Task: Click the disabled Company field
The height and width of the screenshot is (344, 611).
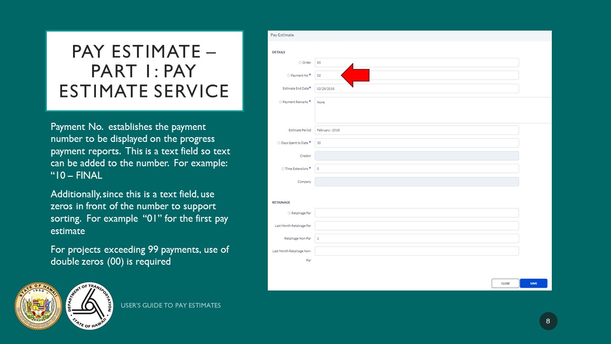Action: coord(417,182)
